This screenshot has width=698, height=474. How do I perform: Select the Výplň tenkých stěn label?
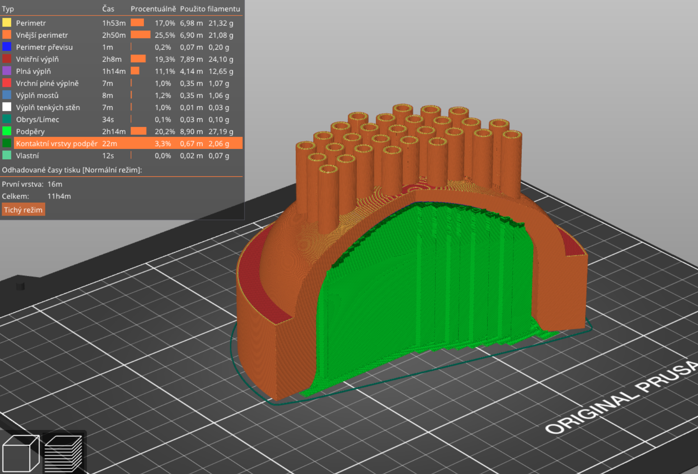[48, 107]
